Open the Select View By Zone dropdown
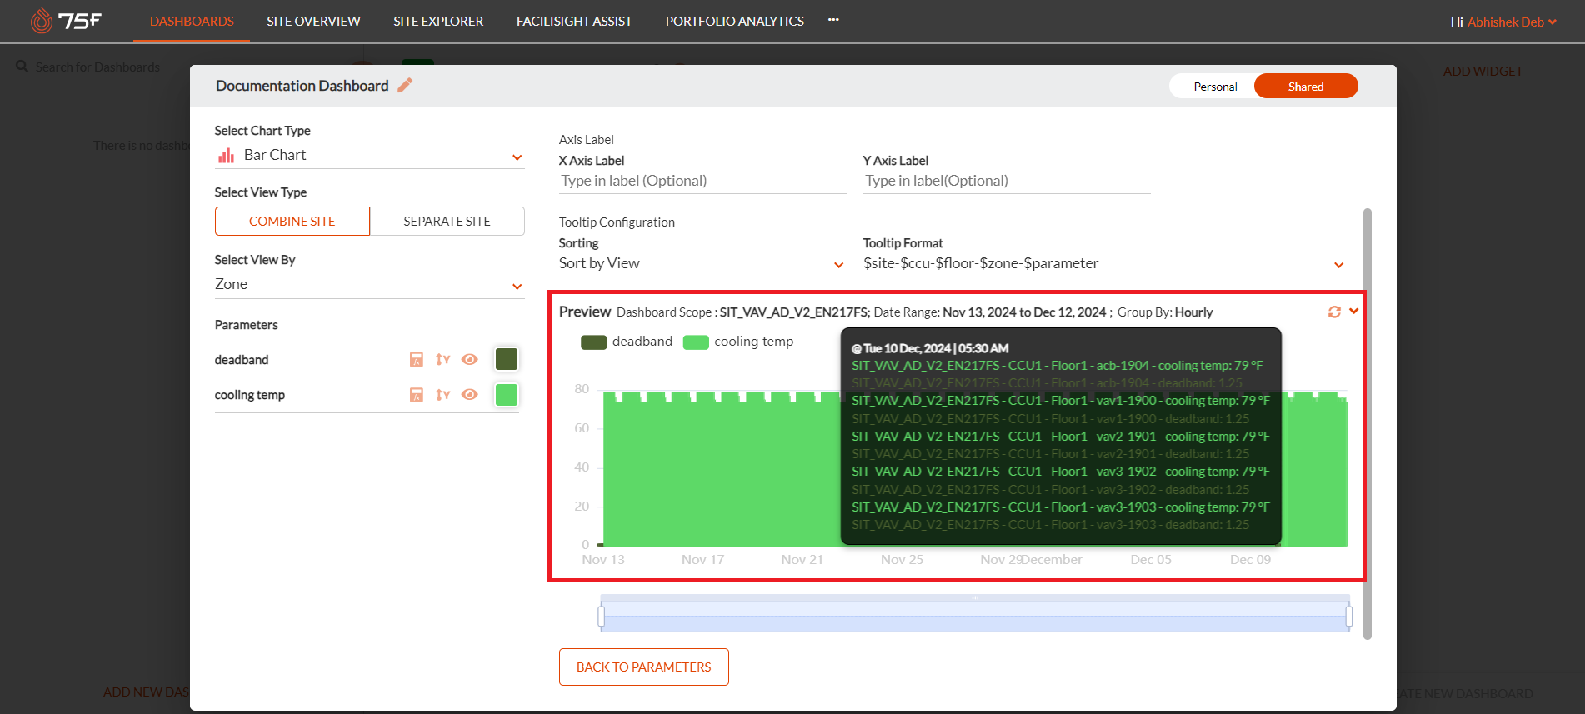 (x=369, y=284)
